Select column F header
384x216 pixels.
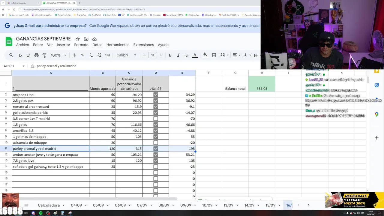[x=209, y=73]
